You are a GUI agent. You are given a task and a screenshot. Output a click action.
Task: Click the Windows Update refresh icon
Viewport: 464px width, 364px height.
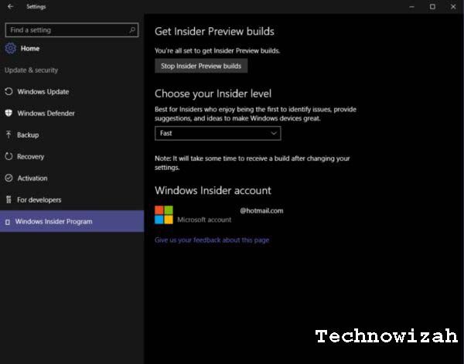[9, 91]
